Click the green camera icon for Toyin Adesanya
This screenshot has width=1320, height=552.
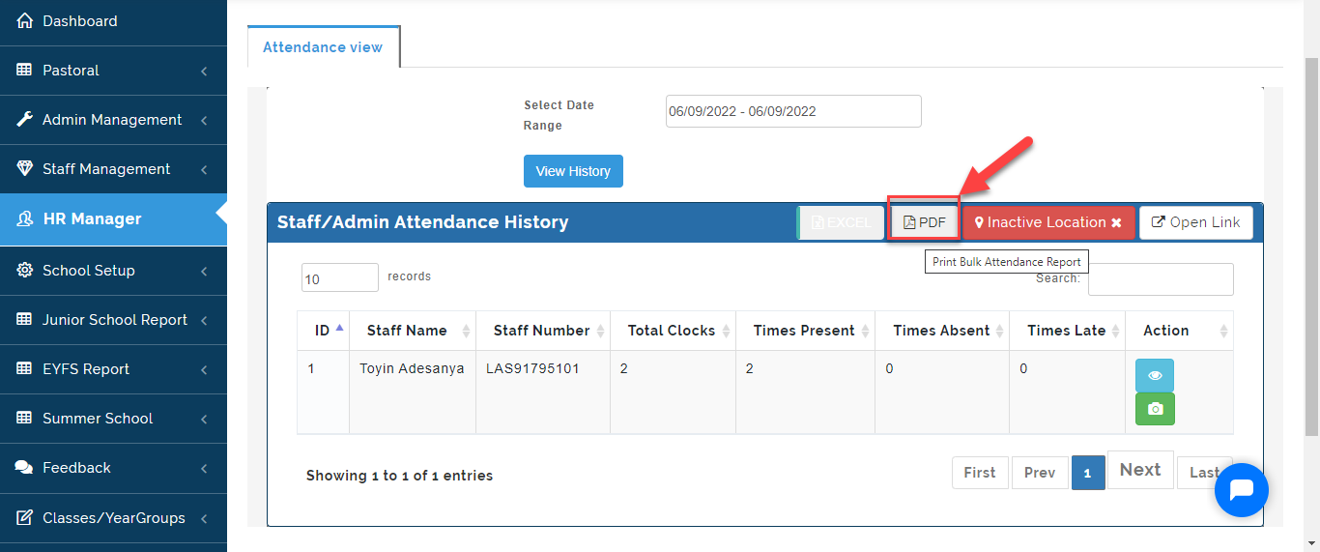pyautogui.click(x=1155, y=409)
